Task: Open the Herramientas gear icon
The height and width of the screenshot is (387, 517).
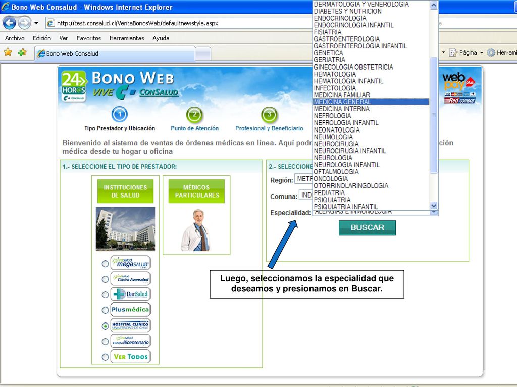Action: [491, 52]
